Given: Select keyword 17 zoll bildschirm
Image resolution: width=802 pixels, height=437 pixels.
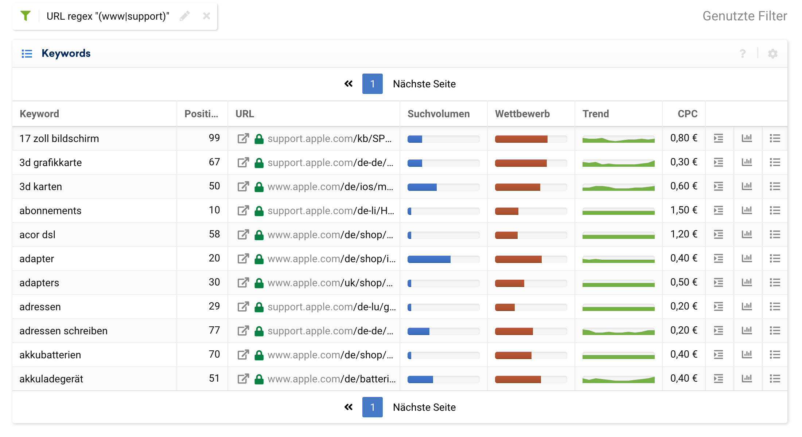Looking at the screenshot, I should click(x=59, y=138).
